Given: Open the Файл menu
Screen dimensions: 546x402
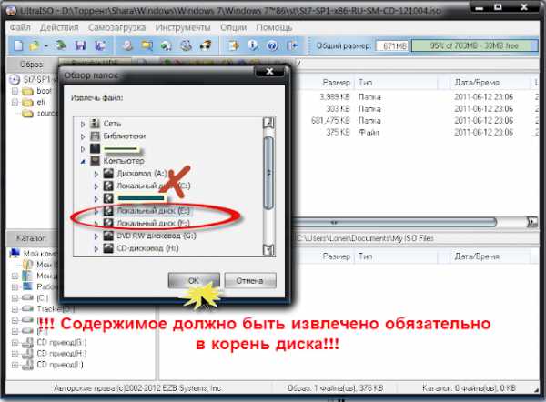Looking at the screenshot, I should click(x=20, y=27).
